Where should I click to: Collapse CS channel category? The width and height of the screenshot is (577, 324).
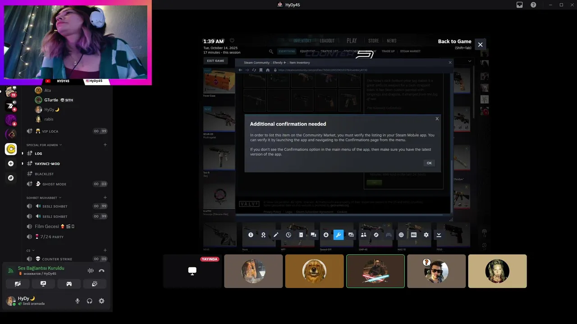pyautogui.click(x=30, y=250)
